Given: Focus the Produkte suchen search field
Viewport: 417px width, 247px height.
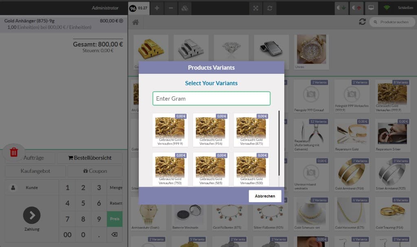Looking at the screenshot, I should click(392, 22).
